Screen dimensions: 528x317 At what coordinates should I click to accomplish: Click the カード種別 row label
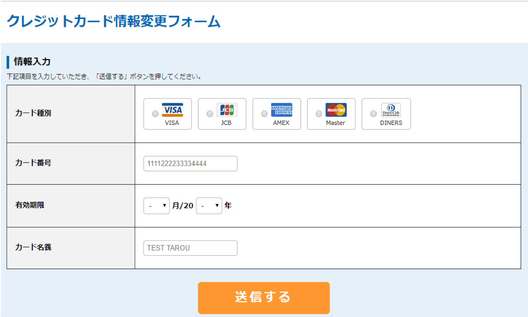[33, 114]
